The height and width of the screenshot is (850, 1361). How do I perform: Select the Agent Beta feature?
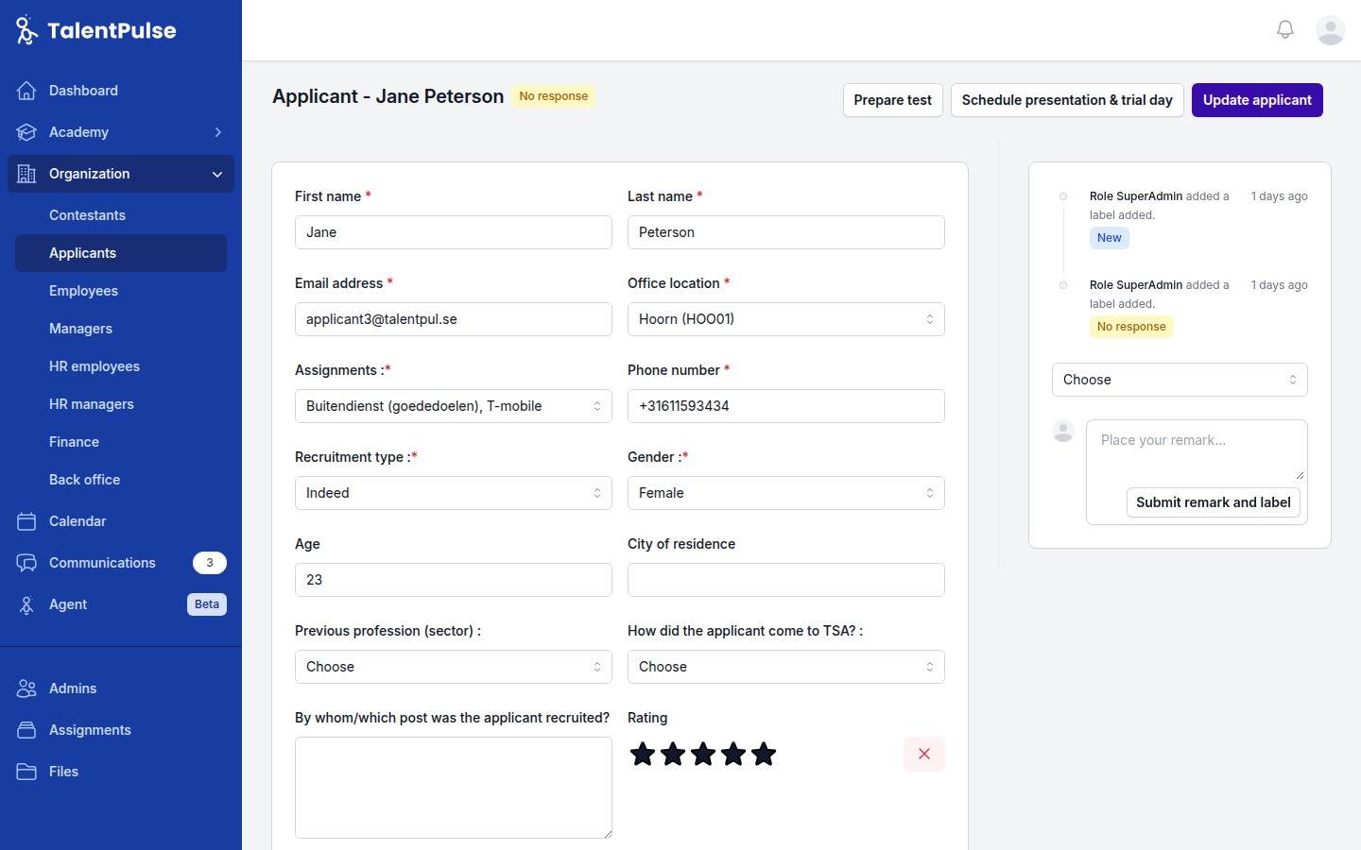coord(66,603)
